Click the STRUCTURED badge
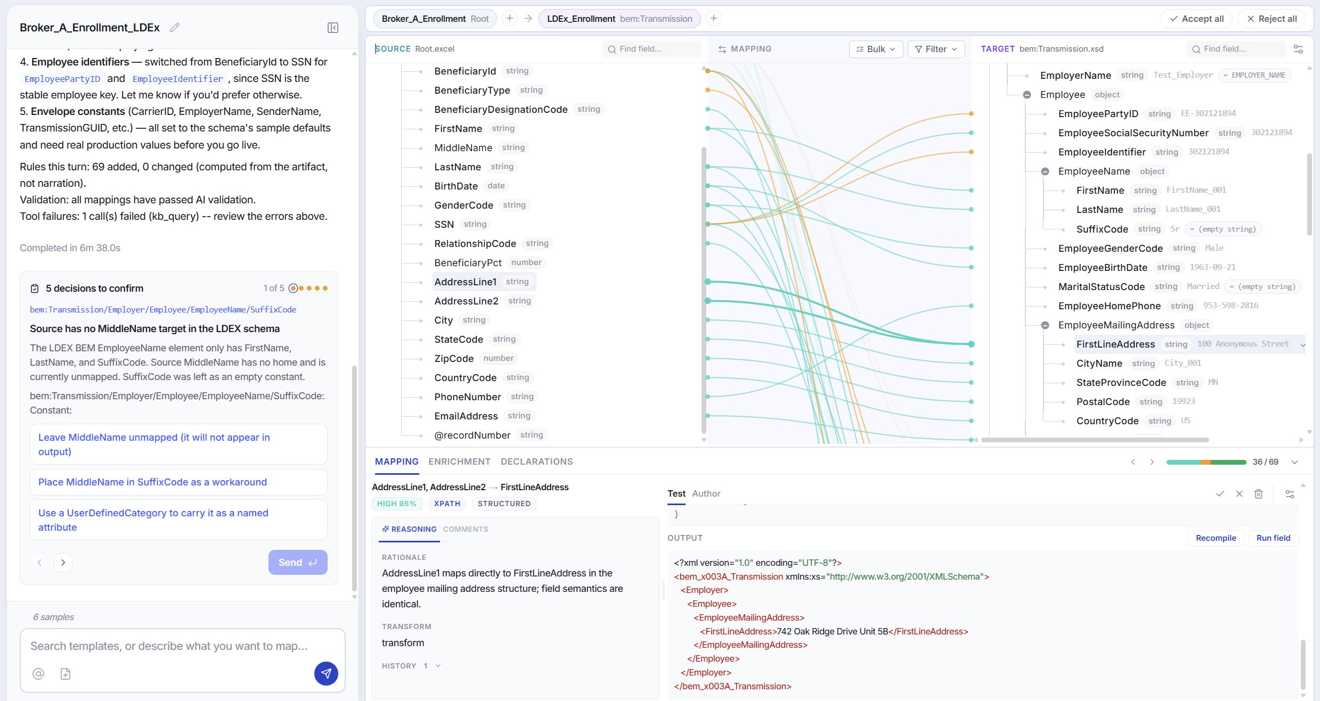 click(x=504, y=504)
